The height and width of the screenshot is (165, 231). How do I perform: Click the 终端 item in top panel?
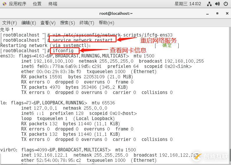[x=53, y=4]
